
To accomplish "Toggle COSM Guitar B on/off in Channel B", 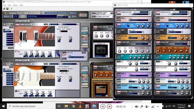I will click(17, 64).
